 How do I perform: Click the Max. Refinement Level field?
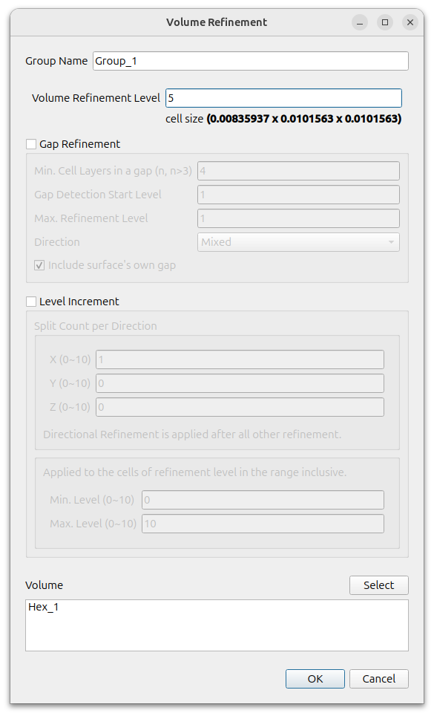tap(298, 218)
